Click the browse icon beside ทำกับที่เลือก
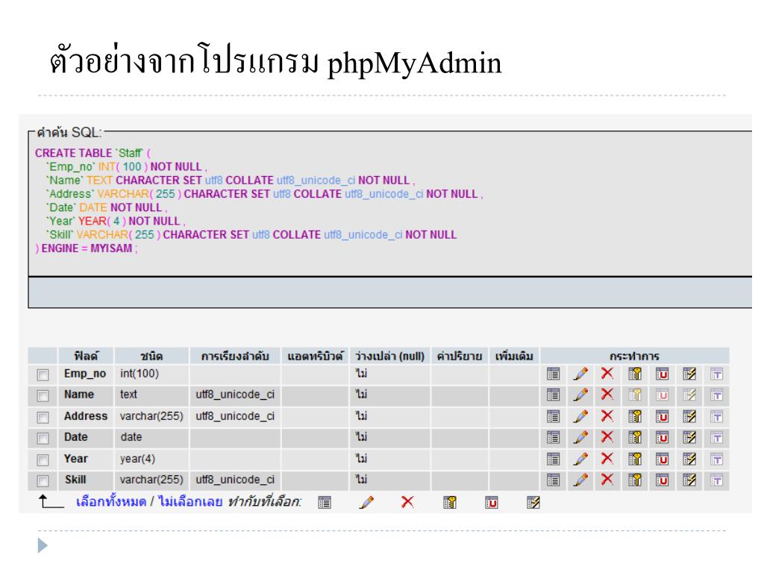The width and height of the screenshot is (764, 573). pyautogui.click(x=325, y=502)
